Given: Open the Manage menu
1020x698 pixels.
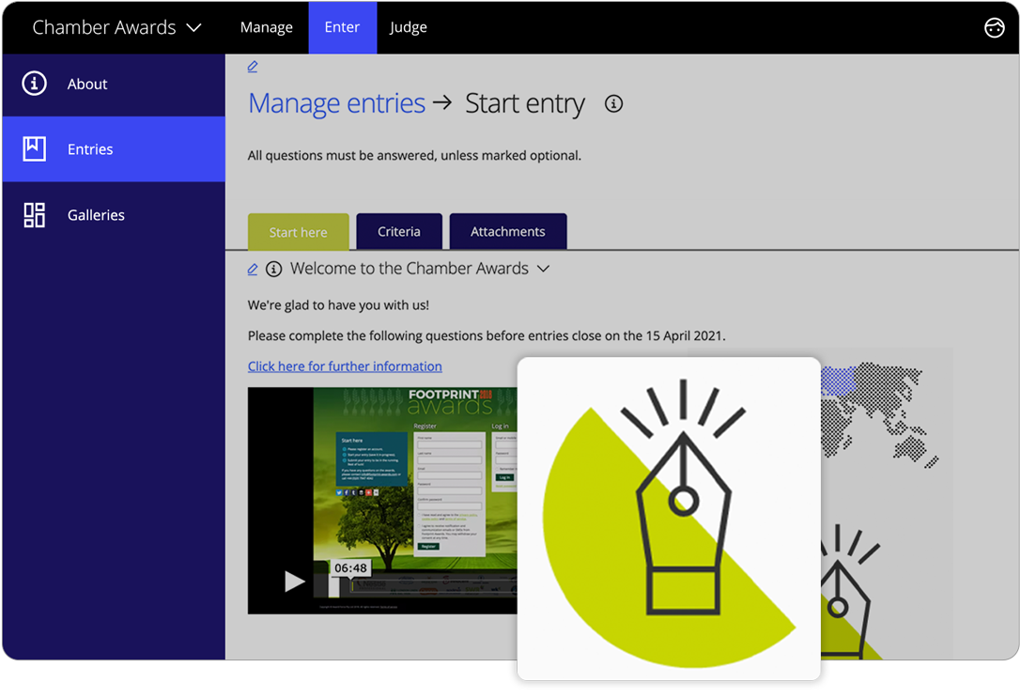Looking at the screenshot, I should [267, 27].
